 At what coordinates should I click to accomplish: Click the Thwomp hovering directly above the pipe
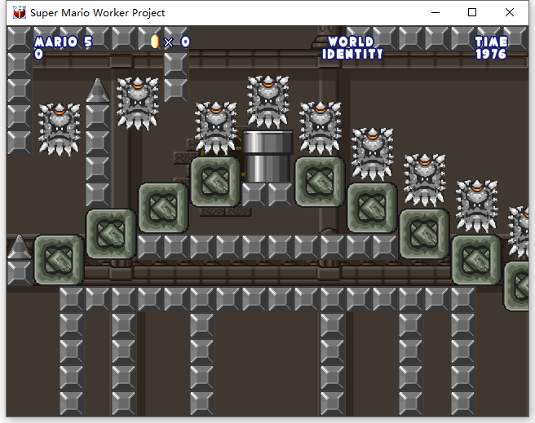(267, 102)
